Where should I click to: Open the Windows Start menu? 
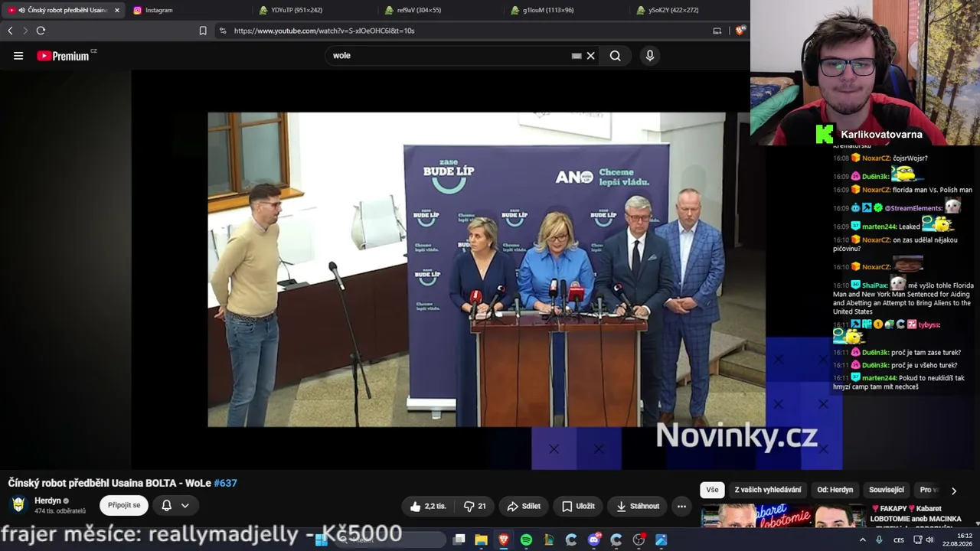(x=322, y=540)
